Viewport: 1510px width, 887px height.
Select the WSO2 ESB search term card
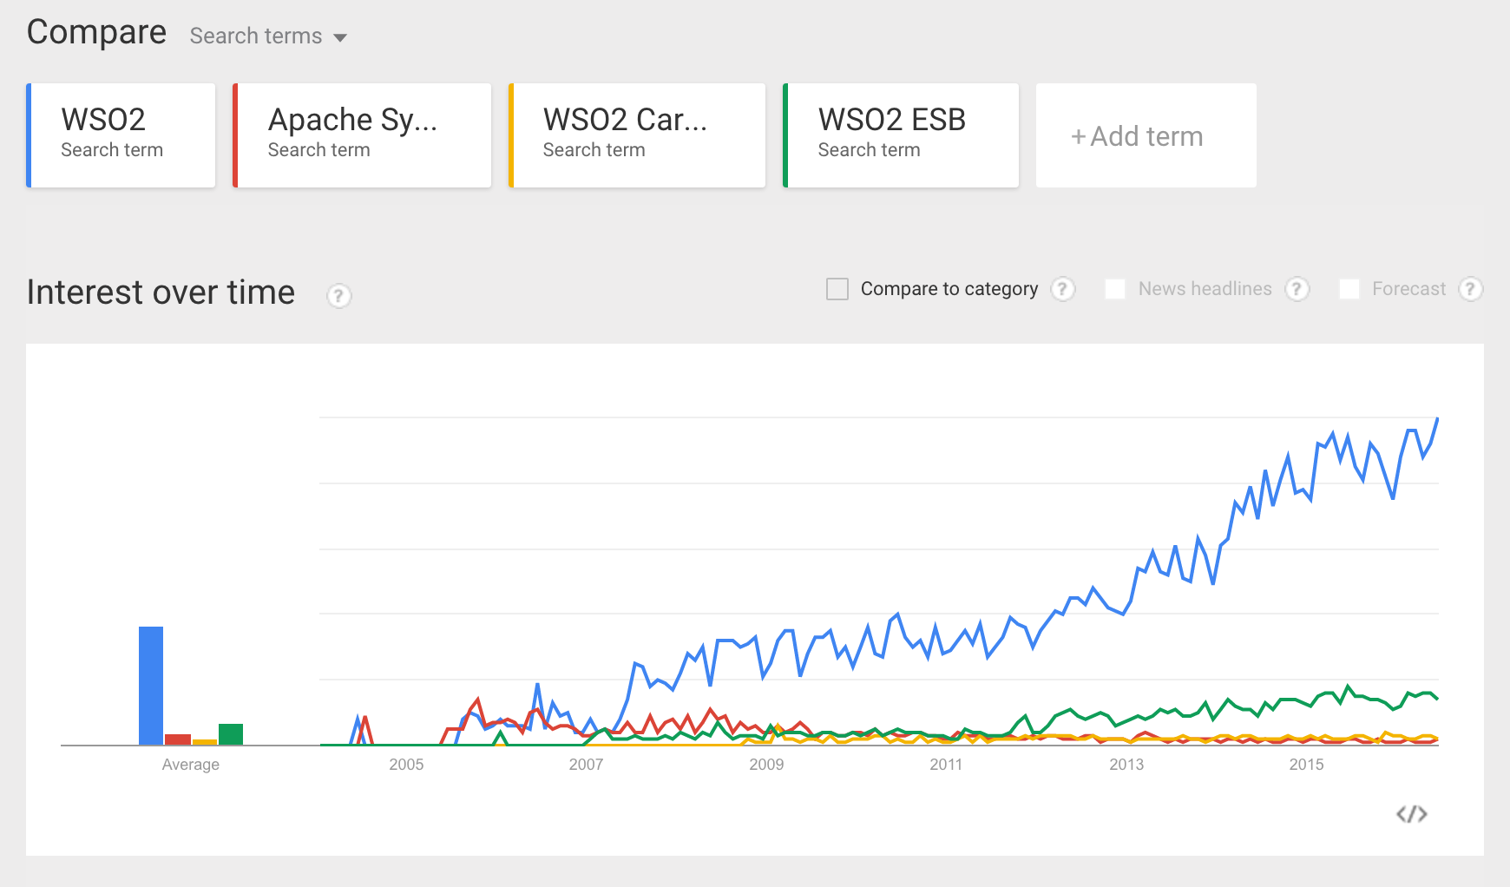point(902,135)
